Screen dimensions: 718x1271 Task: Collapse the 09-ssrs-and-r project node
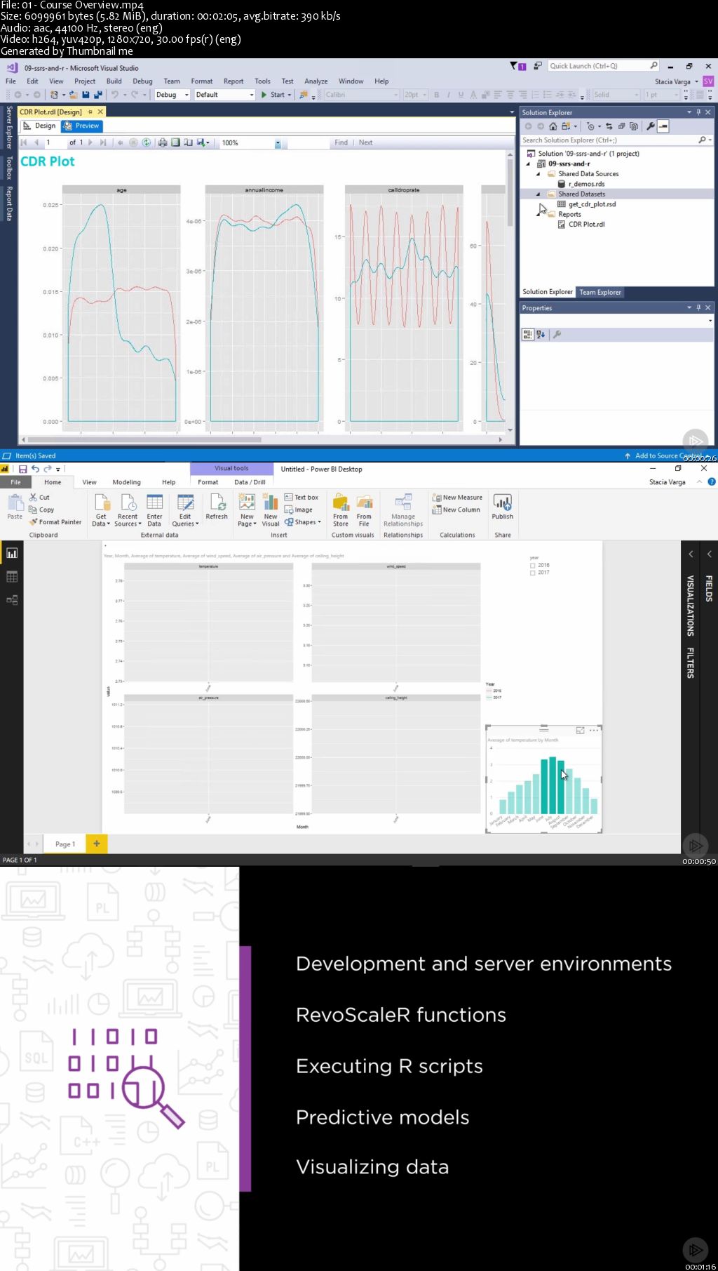[529, 164]
